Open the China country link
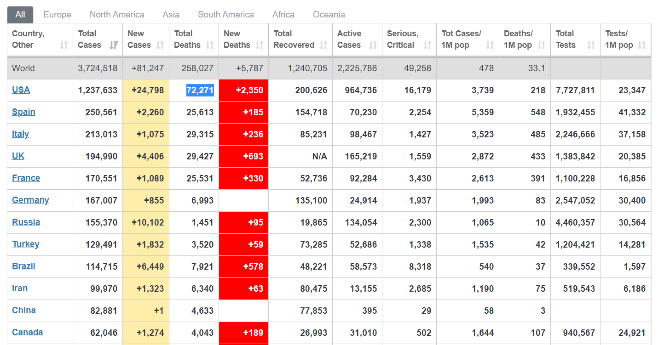664x345 pixels. coord(24,310)
